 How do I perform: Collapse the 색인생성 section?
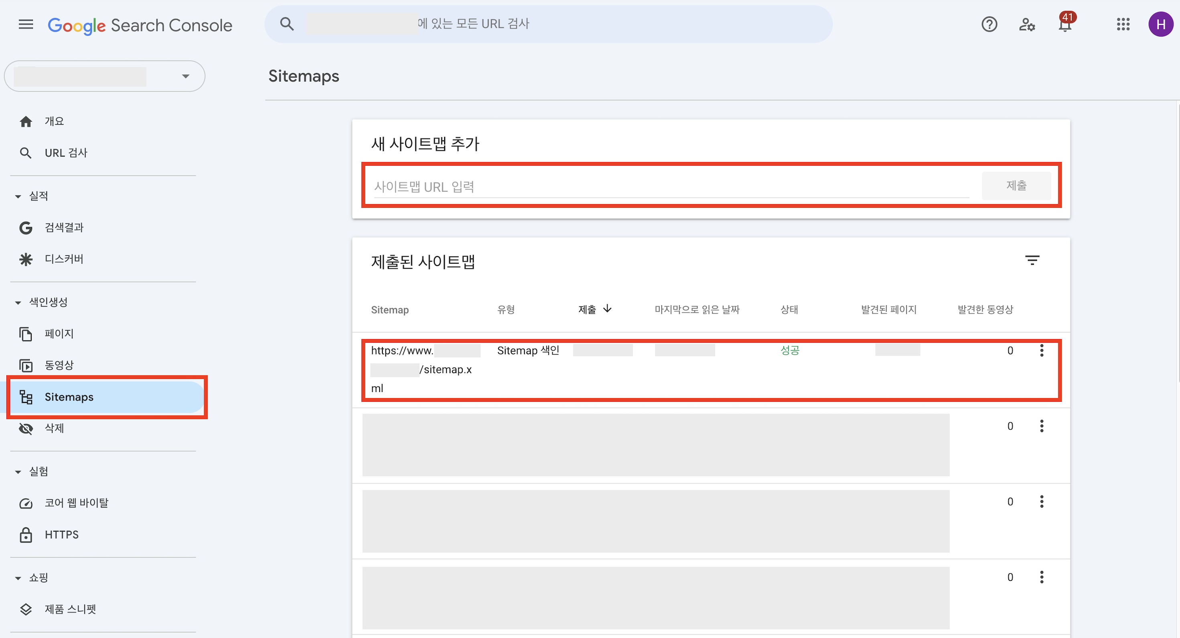41,302
